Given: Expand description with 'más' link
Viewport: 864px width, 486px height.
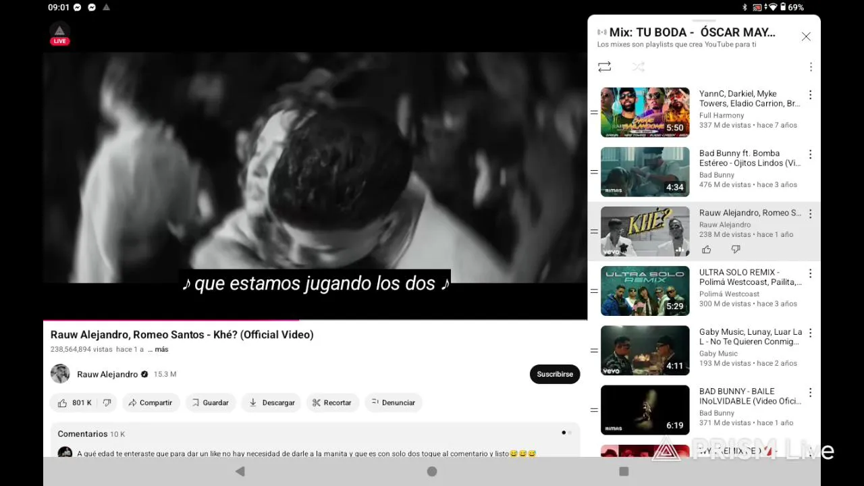Looking at the screenshot, I should click(161, 350).
